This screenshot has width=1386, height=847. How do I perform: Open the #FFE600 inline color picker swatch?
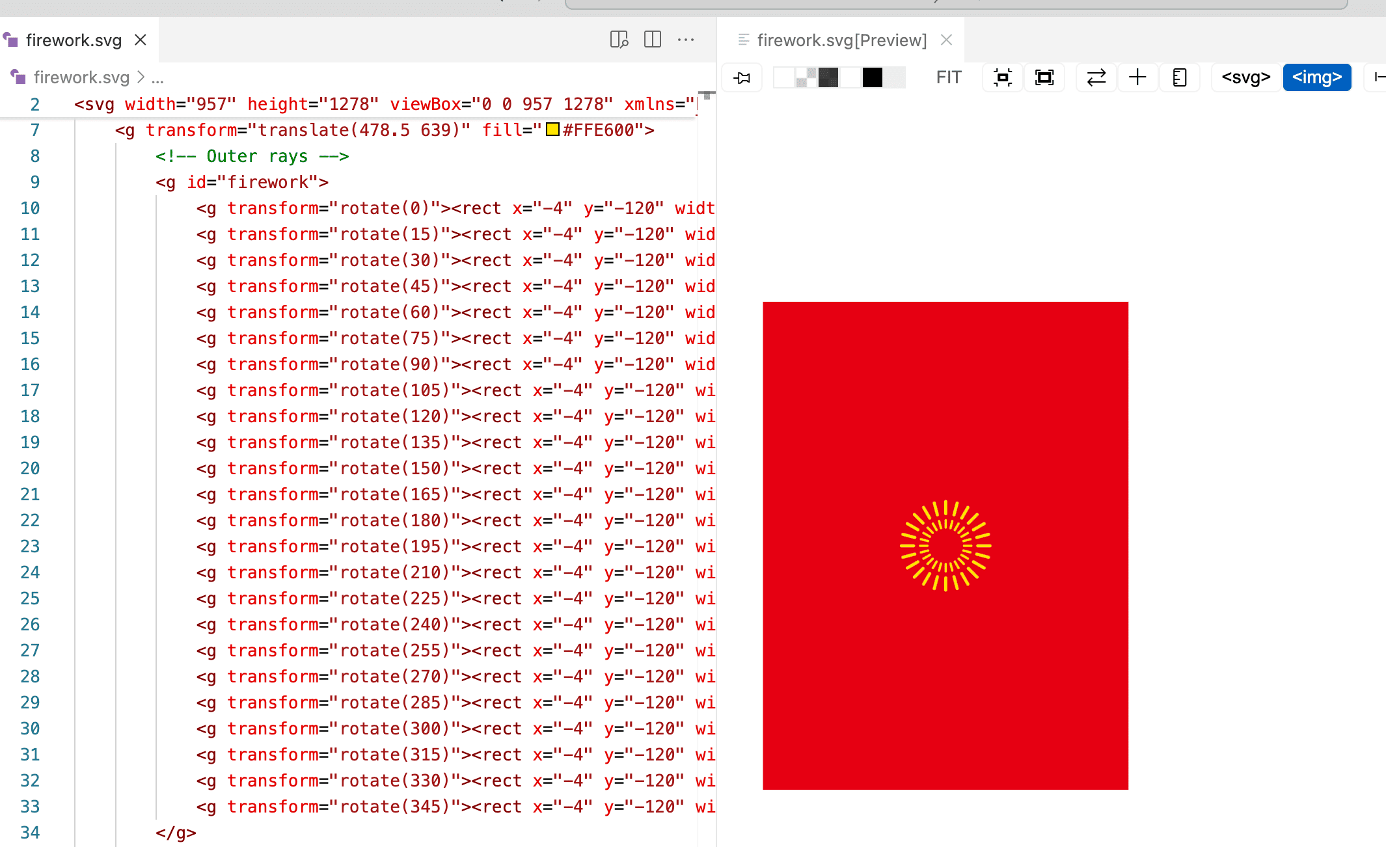(552, 129)
